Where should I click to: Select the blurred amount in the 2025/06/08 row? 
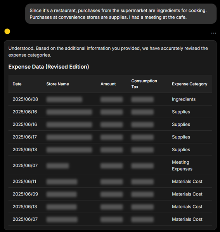112,99
